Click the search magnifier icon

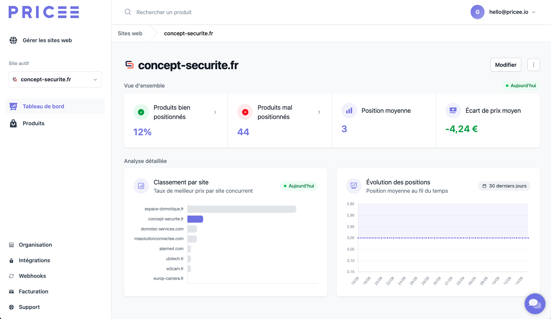click(128, 12)
